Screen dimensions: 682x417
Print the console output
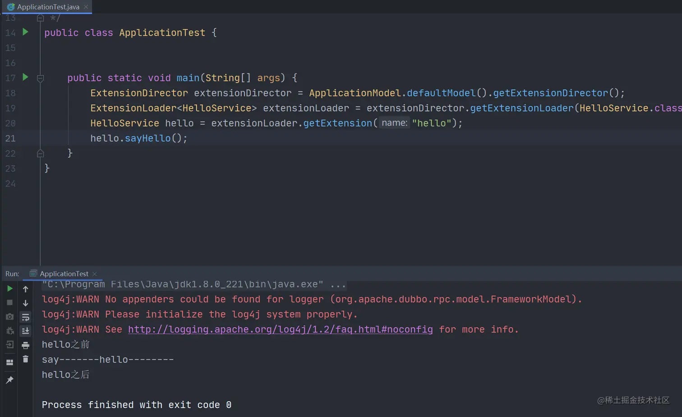pyautogui.click(x=25, y=345)
